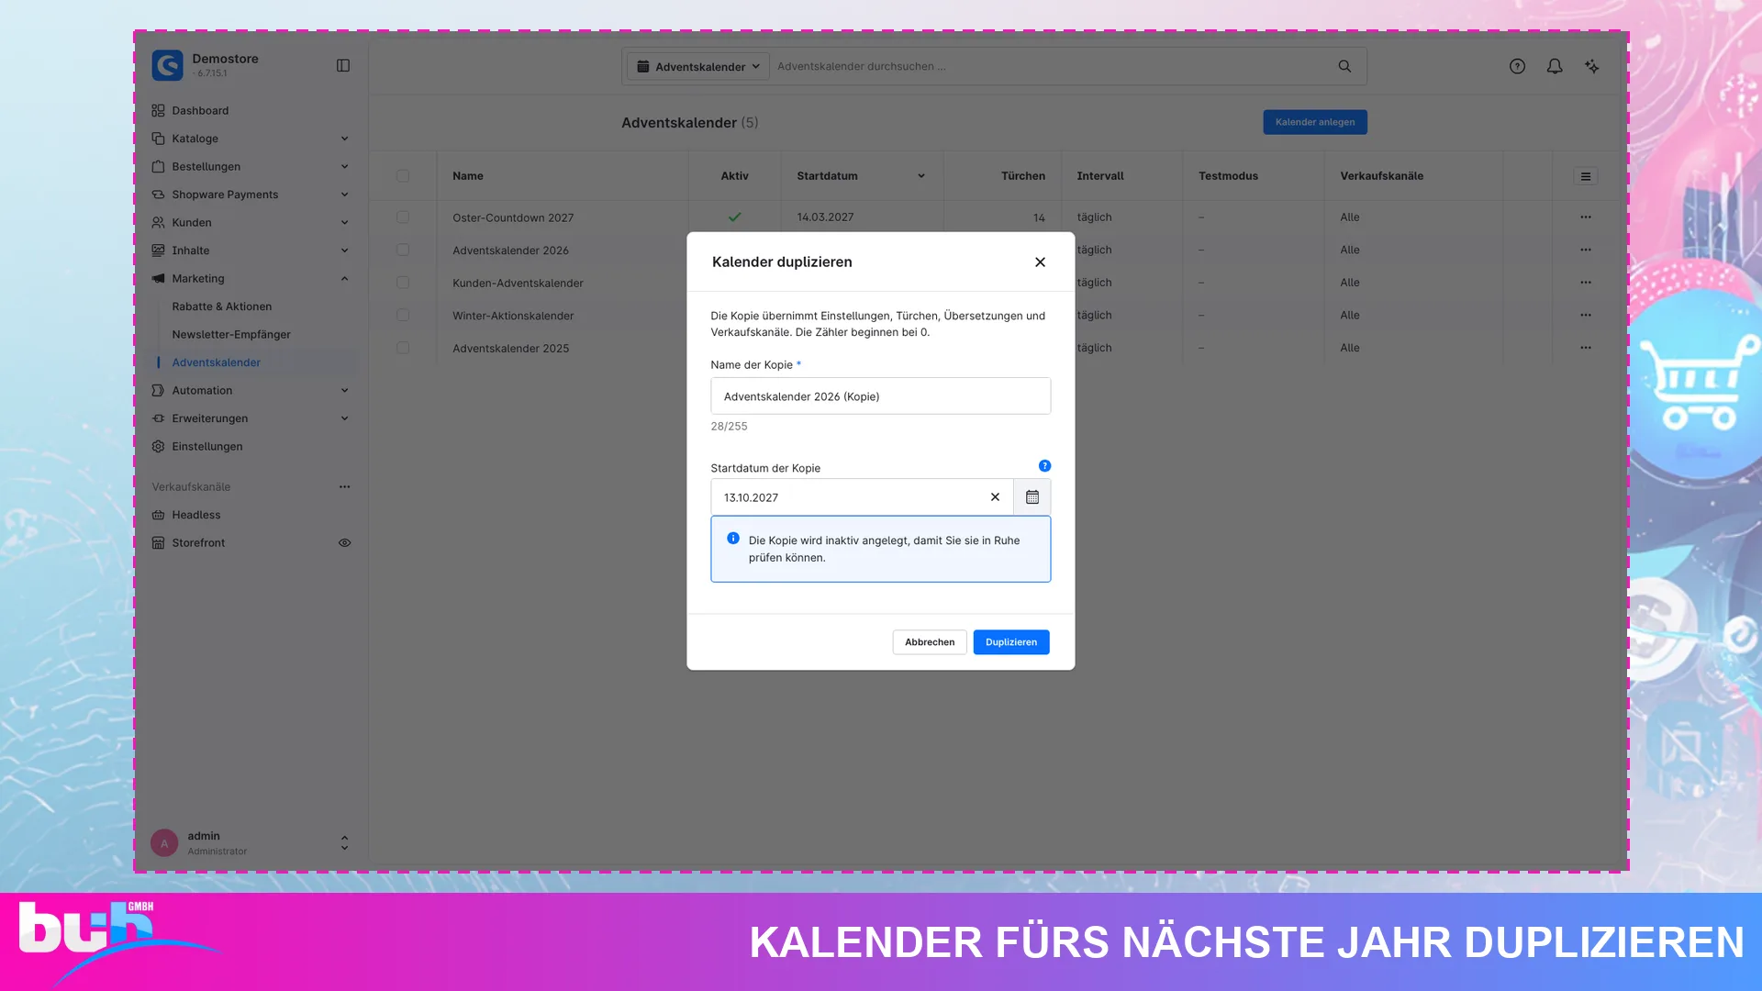Toggle Storefront visibility eye icon
The height and width of the screenshot is (991, 1762).
tap(344, 543)
